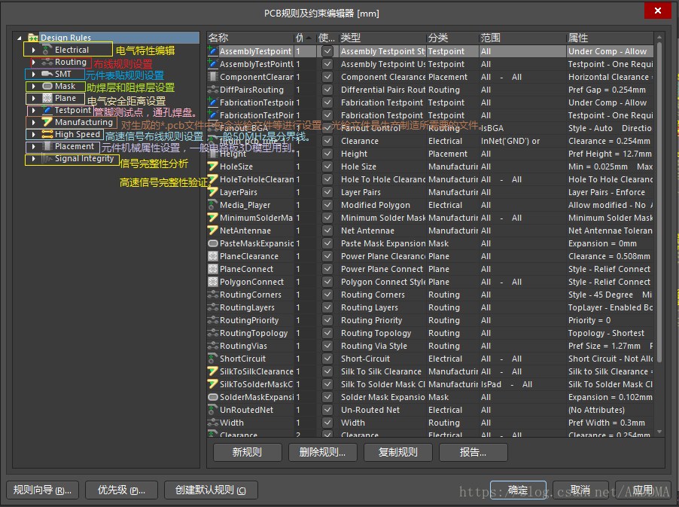Click the NetAntennae rule icon
This screenshot has width=679, height=507.
pyautogui.click(x=212, y=231)
